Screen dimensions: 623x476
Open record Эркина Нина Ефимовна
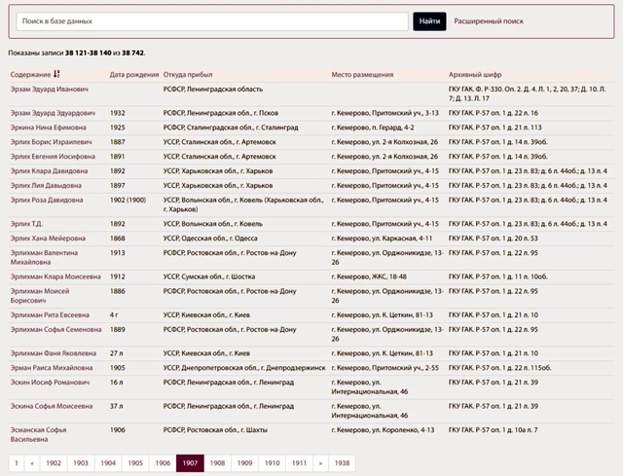point(48,128)
